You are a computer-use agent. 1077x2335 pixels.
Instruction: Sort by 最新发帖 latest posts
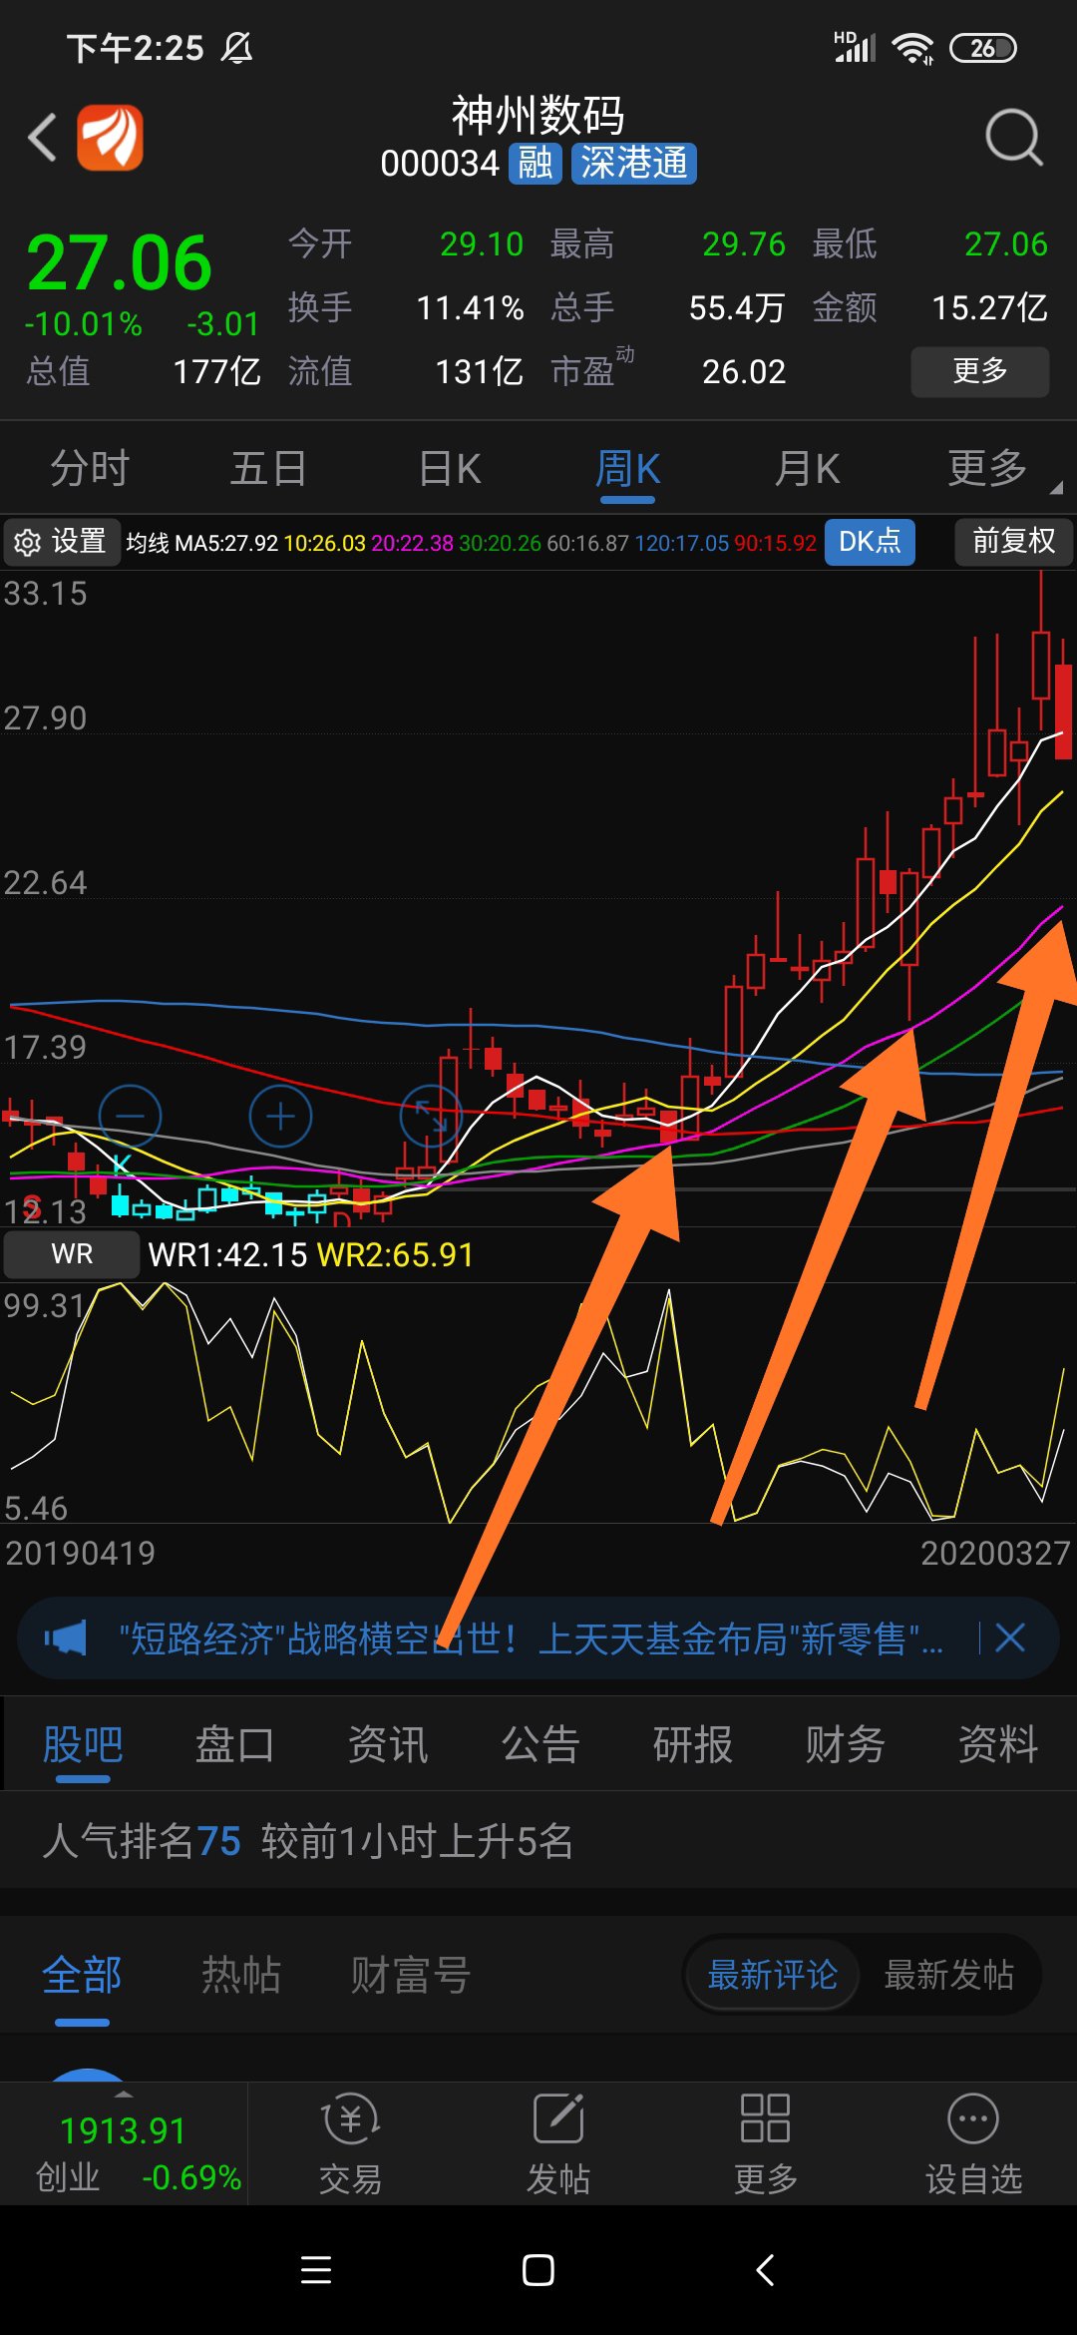(x=948, y=1975)
